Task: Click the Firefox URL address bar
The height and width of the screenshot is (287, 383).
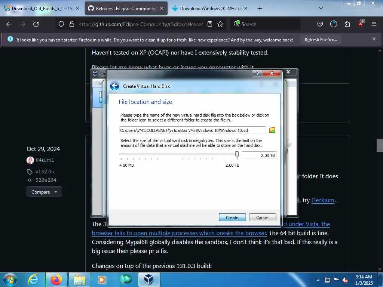Action: point(141,24)
